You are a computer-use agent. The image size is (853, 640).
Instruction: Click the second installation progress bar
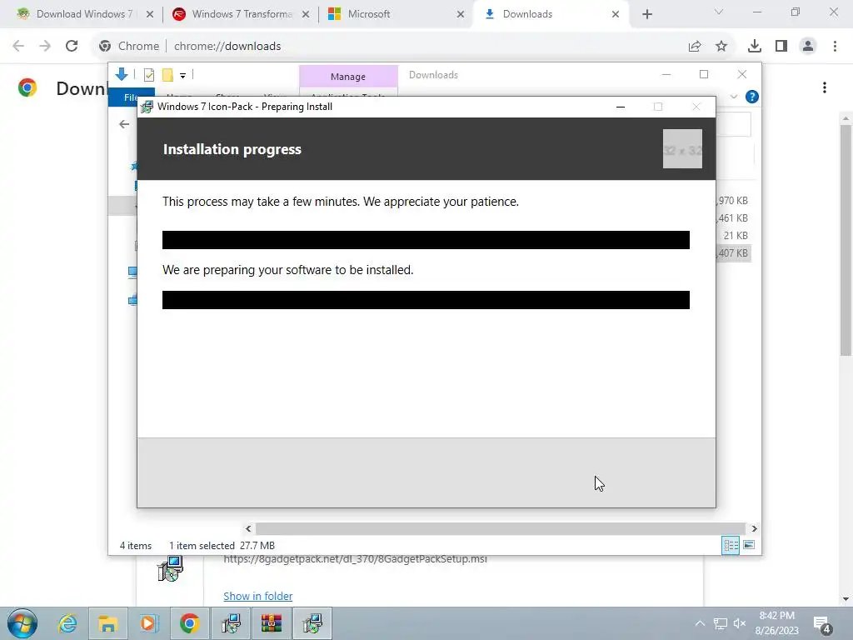426,300
